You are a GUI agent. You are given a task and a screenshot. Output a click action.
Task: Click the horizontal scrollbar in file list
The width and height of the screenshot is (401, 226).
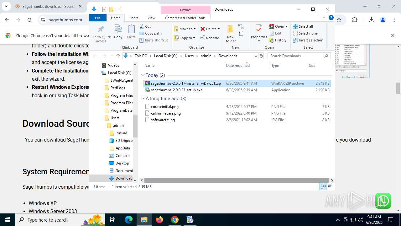(x=236, y=180)
